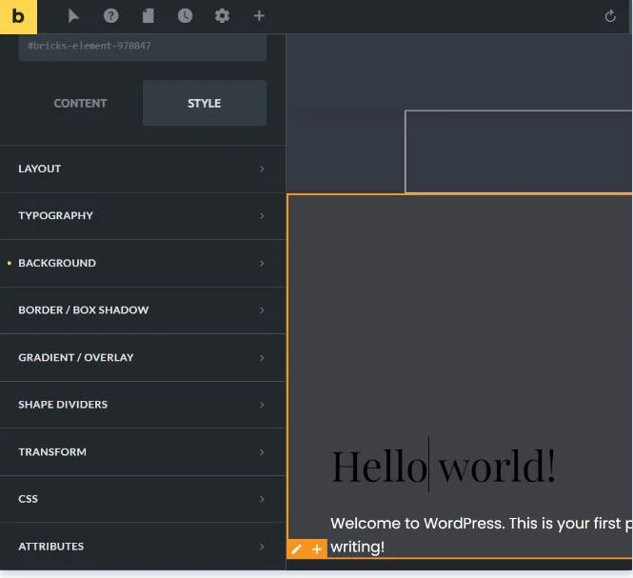633x578 pixels.
Task: Expand the Border / Box Shadow section
Action: pyautogui.click(x=143, y=310)
